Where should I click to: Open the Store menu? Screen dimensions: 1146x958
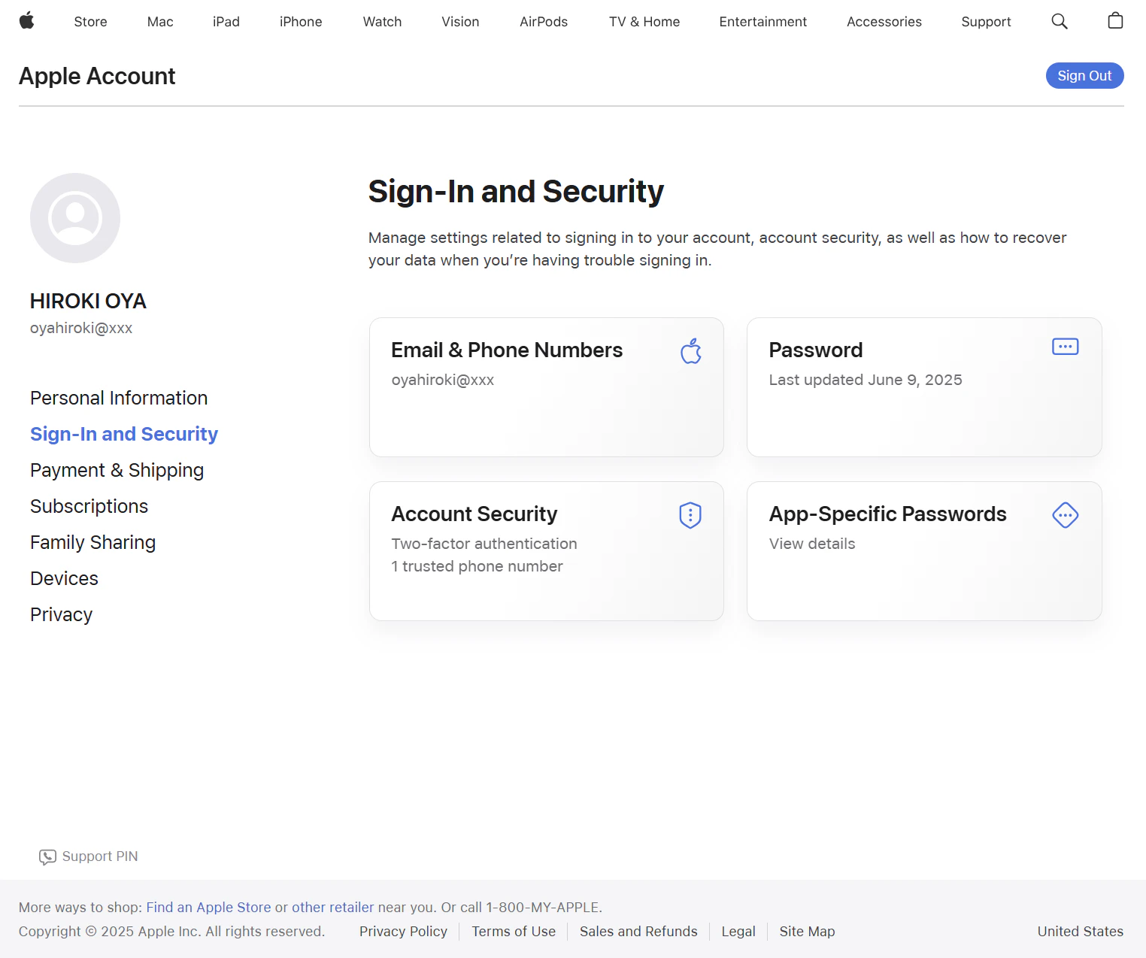click(91, 22)
